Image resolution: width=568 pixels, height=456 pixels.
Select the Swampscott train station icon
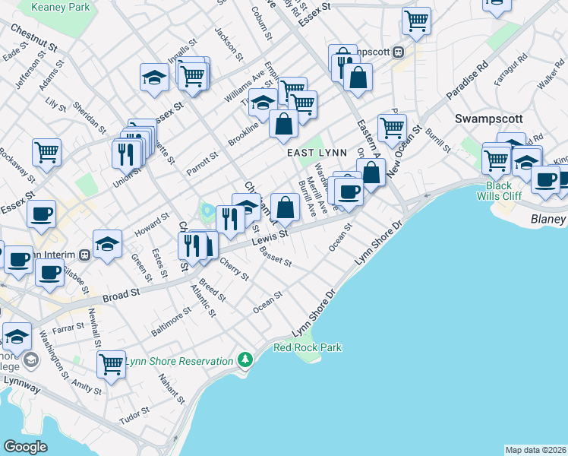[x=398, y=52]
